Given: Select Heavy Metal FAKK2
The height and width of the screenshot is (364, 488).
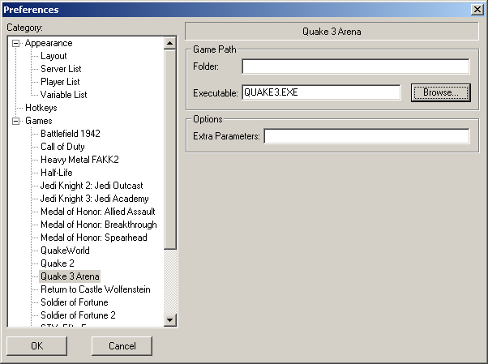Looking at the screenshot, I should 79,160.
